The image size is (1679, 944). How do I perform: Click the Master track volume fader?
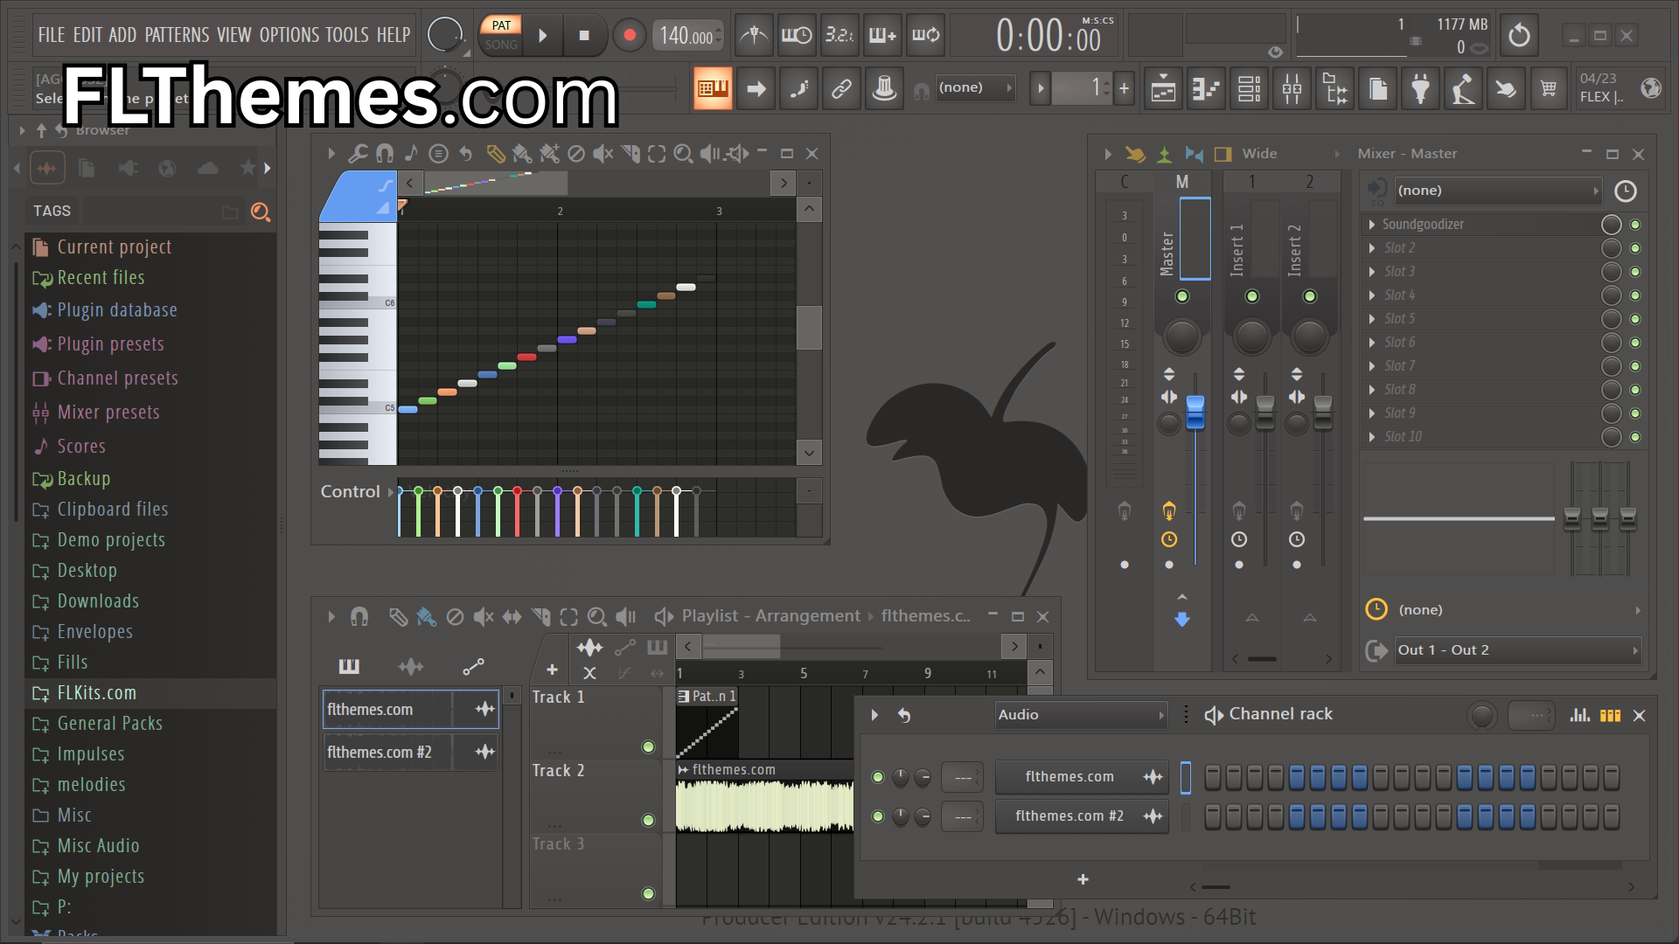click(1195, 413)
